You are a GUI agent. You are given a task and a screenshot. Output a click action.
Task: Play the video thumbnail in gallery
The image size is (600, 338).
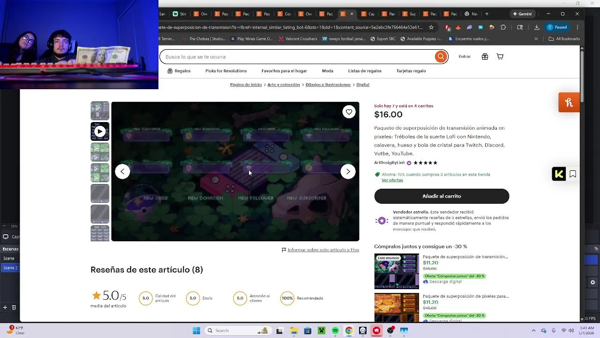[100, 131]
